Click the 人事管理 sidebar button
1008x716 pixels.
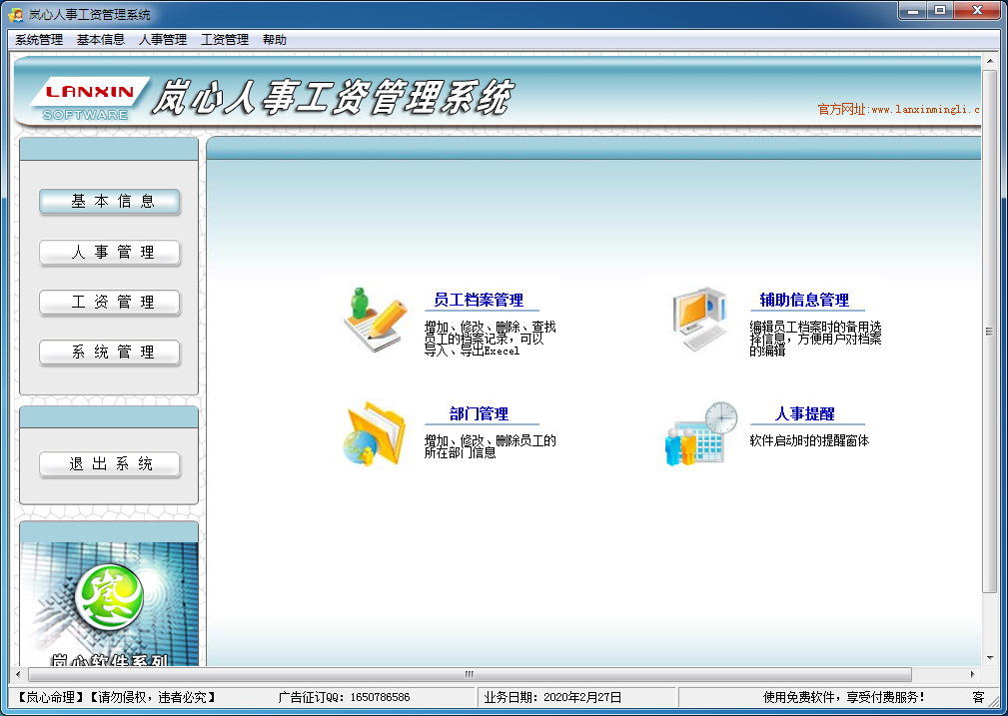coord(109,252)
